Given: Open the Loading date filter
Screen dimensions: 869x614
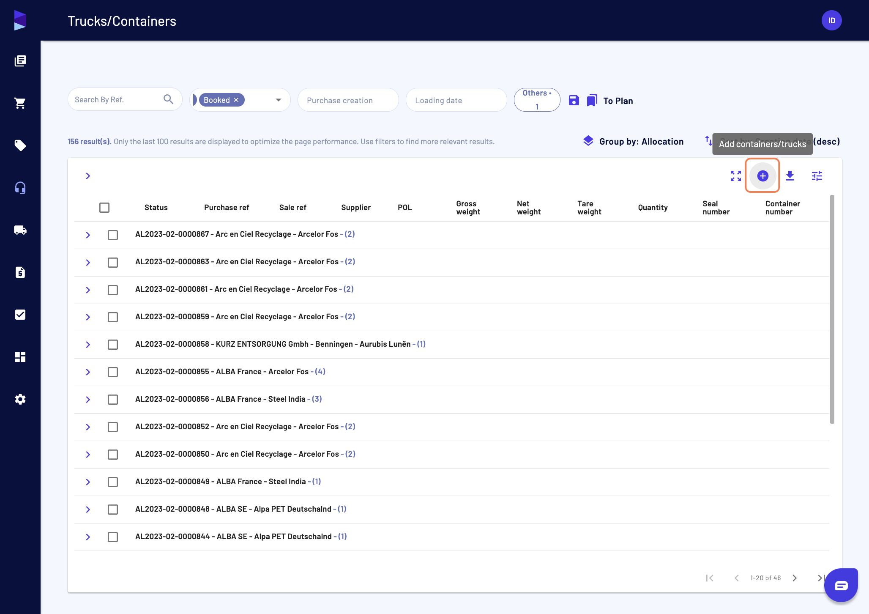Looking at the screenshot, I should tap(456, 100).
